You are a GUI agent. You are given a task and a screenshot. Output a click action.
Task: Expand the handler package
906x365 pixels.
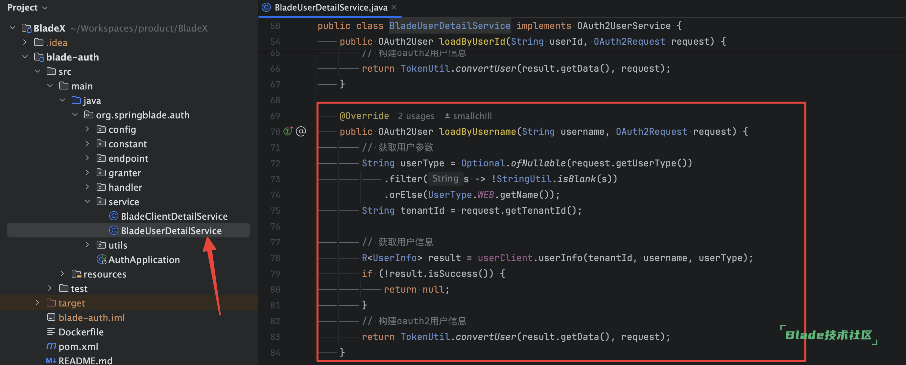[87, 187]
